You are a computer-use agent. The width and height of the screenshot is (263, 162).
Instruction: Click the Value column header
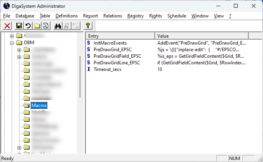click(201, 36)
